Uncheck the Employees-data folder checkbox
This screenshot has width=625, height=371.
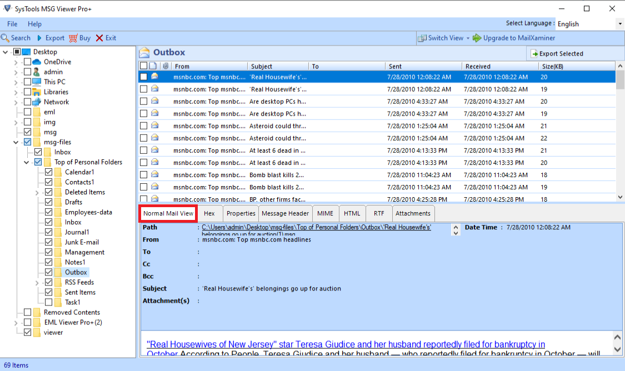point(49,212)
